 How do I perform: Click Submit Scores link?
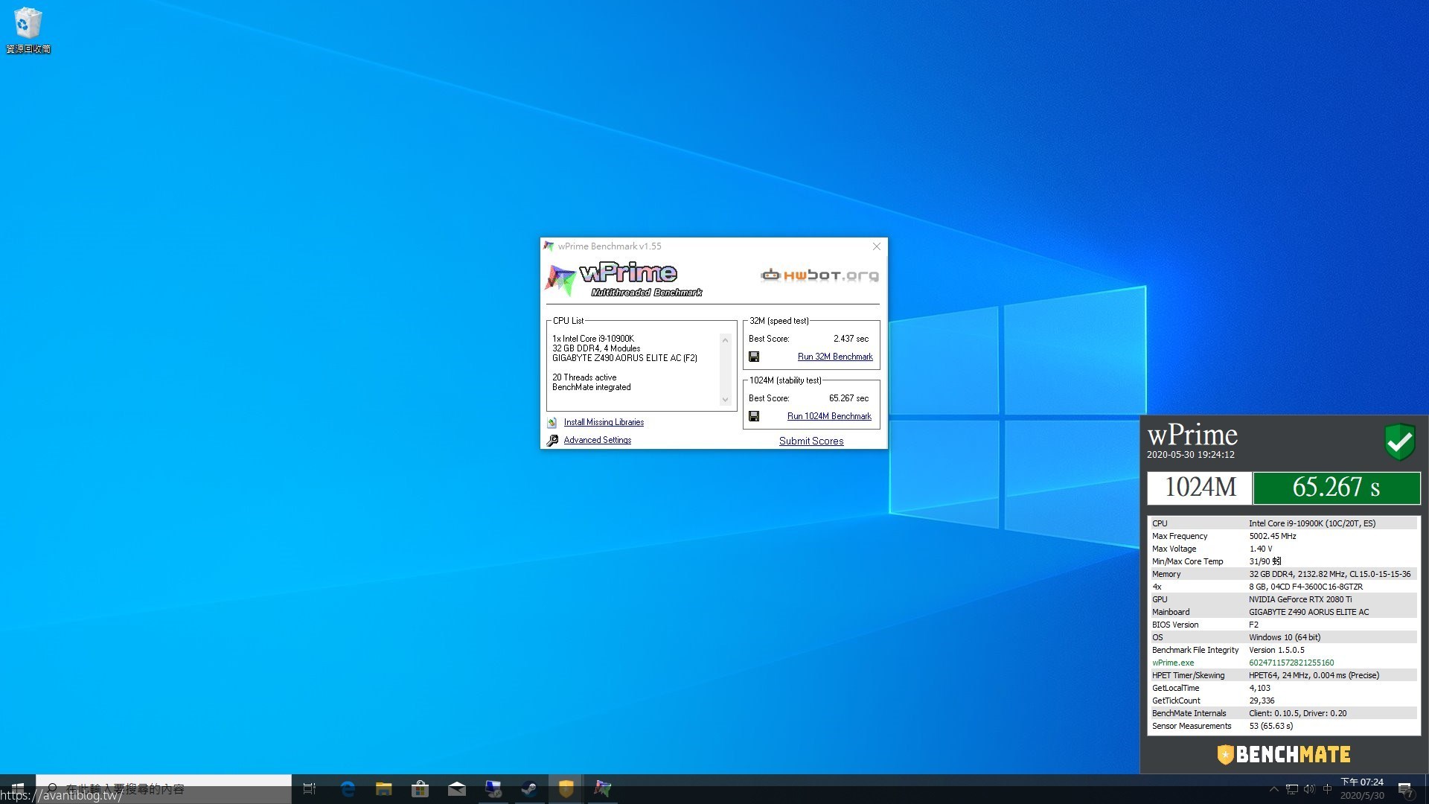(x=811, y=441)
